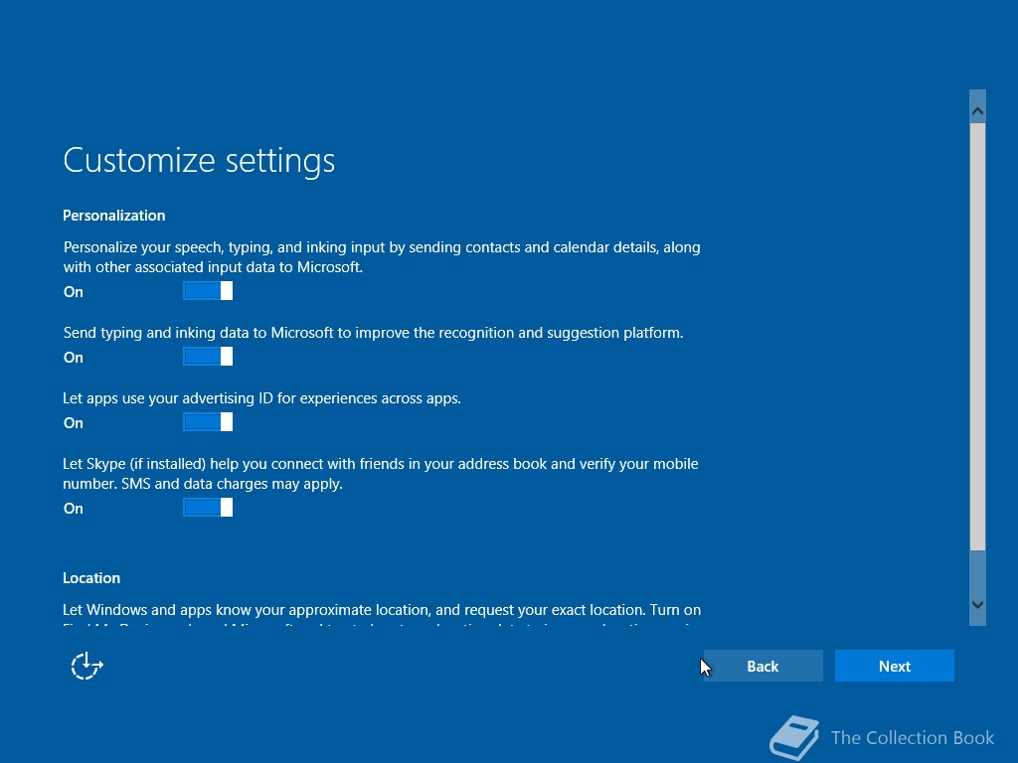The width and height of the screenshot is (1018, 763).
Task: Switch off the Skype address book toggle
Action: click(208, 508)
